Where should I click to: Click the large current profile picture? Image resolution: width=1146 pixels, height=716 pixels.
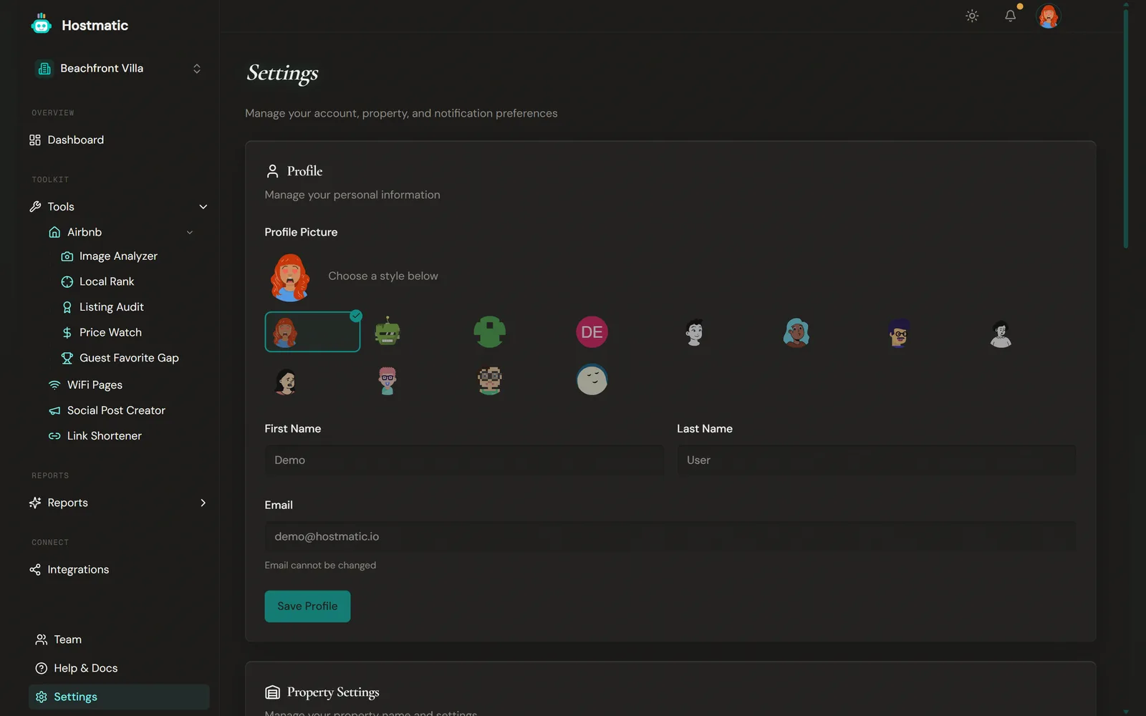click(x=289, y=277)
